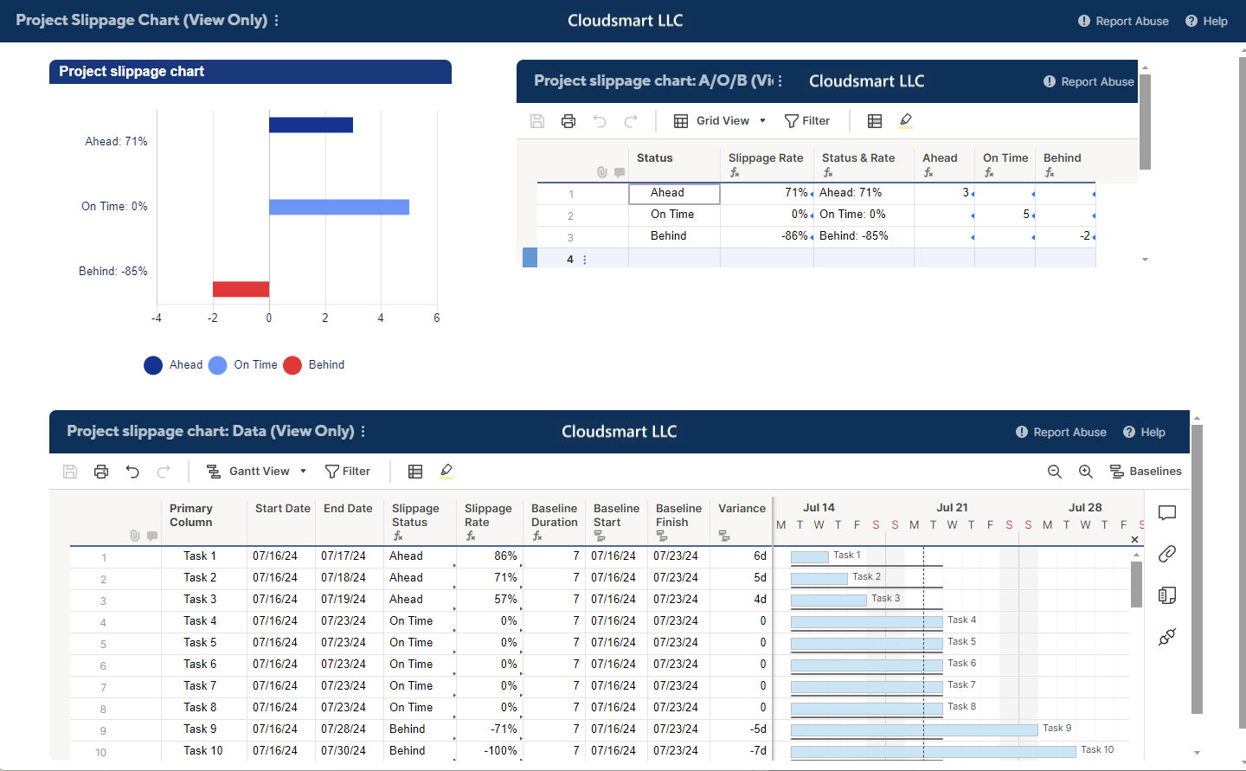Close the Gantt panel using the X
Image resolution: width=1246 pixels, height=771 pixels.
pos(1135,540)
